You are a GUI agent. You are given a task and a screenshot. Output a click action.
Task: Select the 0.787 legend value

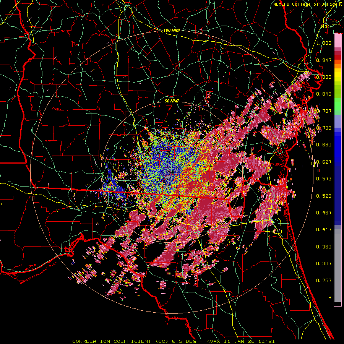coord(324,111)
